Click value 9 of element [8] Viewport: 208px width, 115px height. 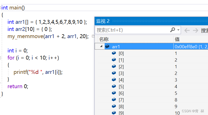pyautogui.click(x=176, y=106)
